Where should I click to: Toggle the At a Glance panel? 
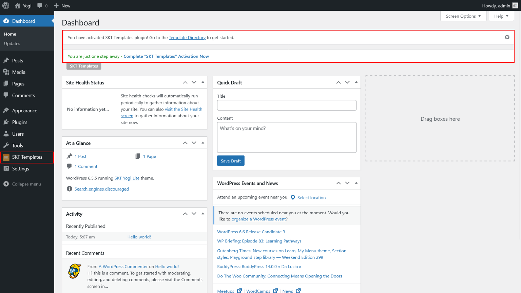click(x=203, y=143)
